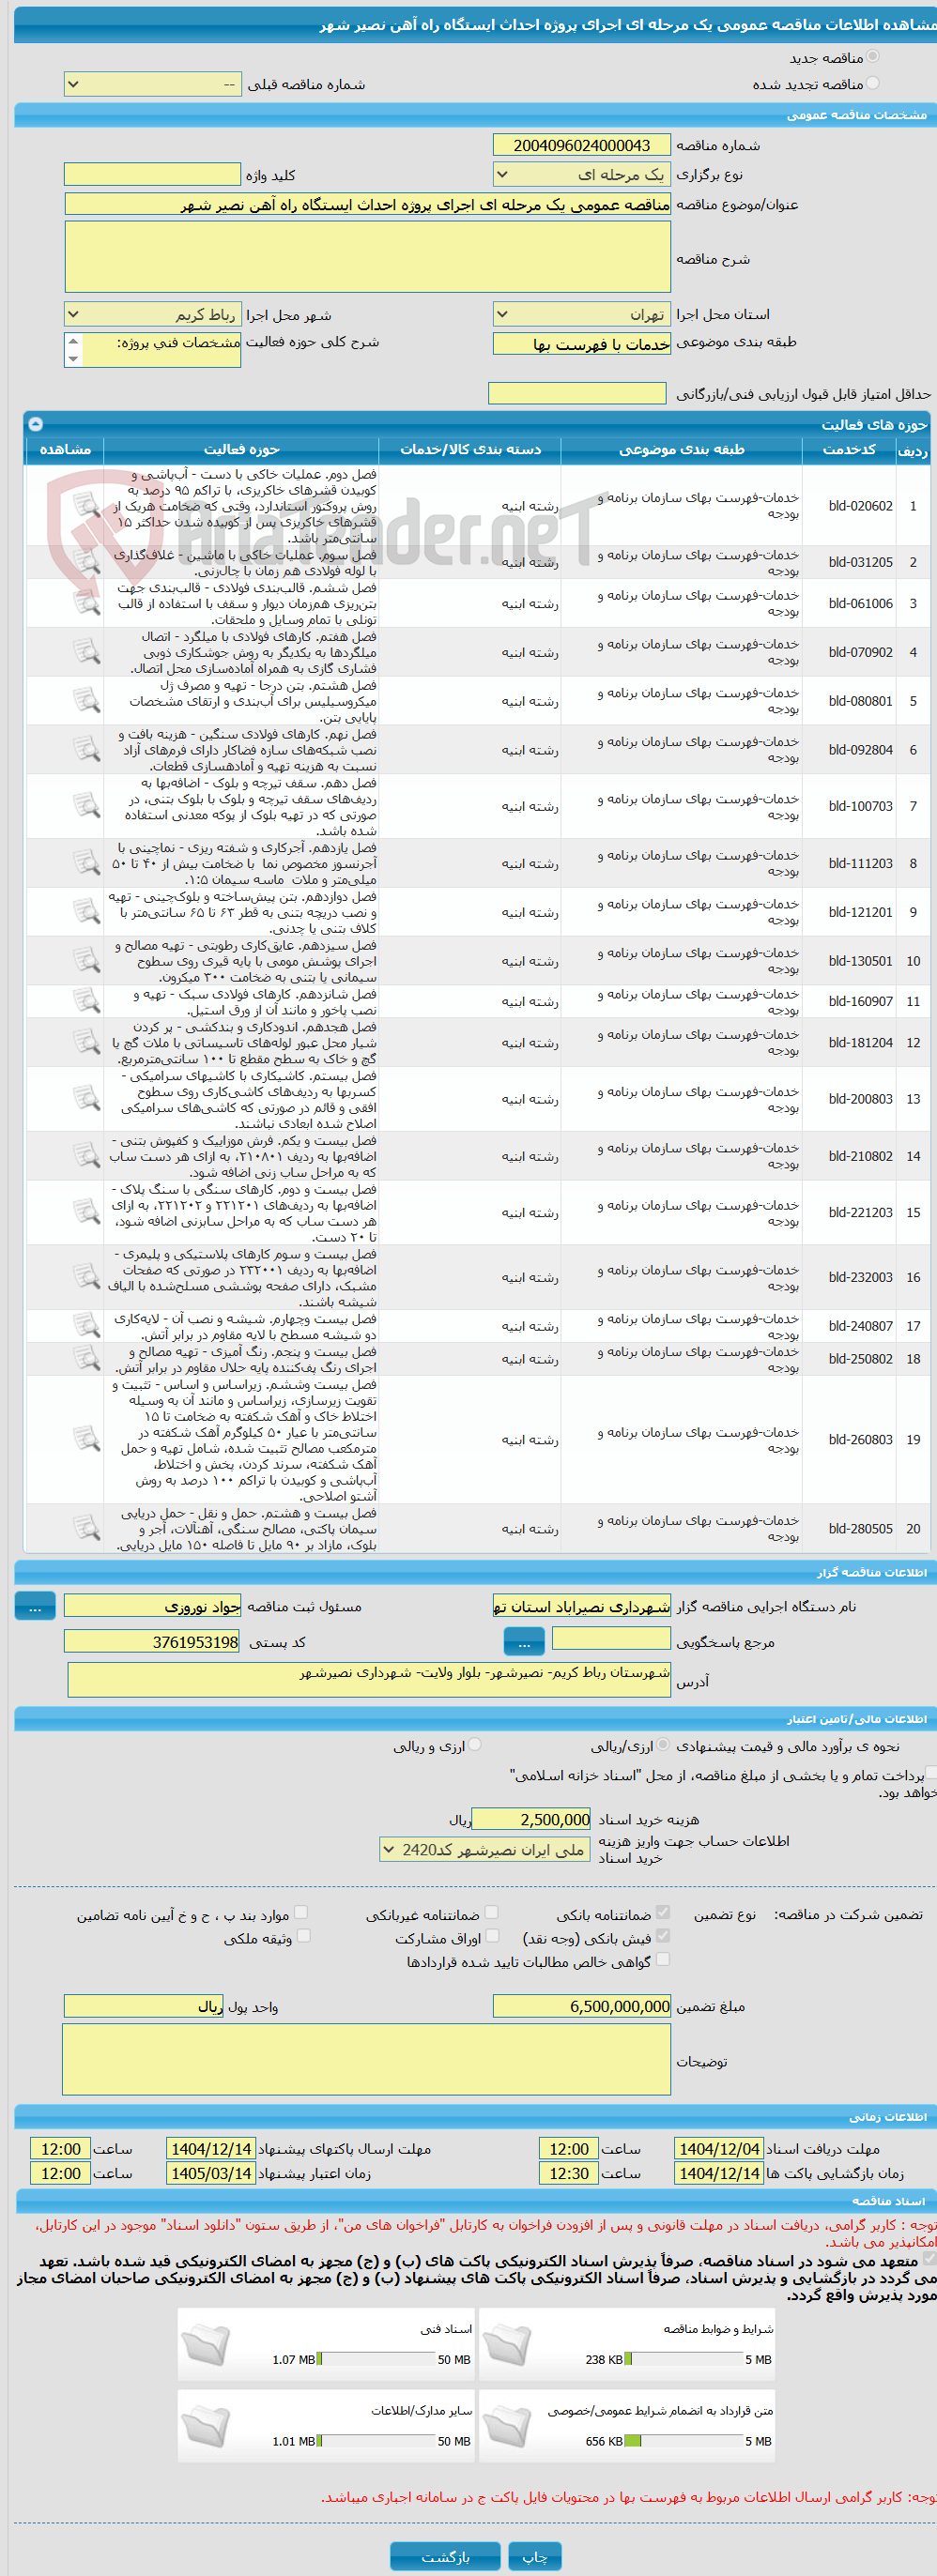Open view icon for row bld-061006

click(86, 603)
